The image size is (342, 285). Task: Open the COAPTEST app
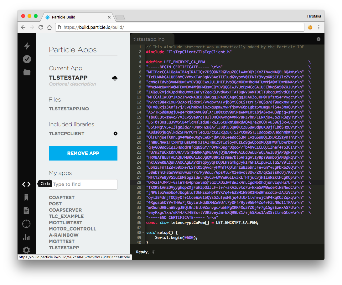[x=62, y=198]
